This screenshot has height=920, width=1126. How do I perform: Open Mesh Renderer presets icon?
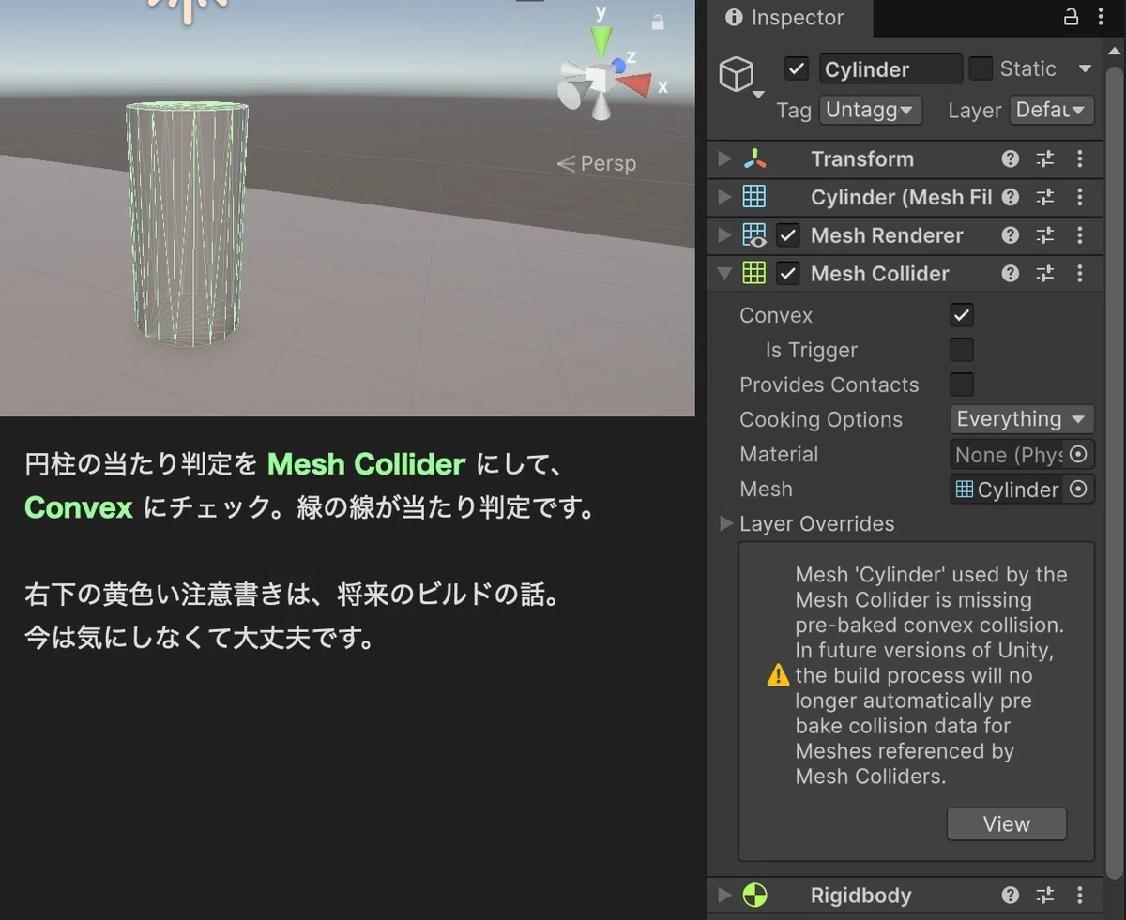(1045, 235)
